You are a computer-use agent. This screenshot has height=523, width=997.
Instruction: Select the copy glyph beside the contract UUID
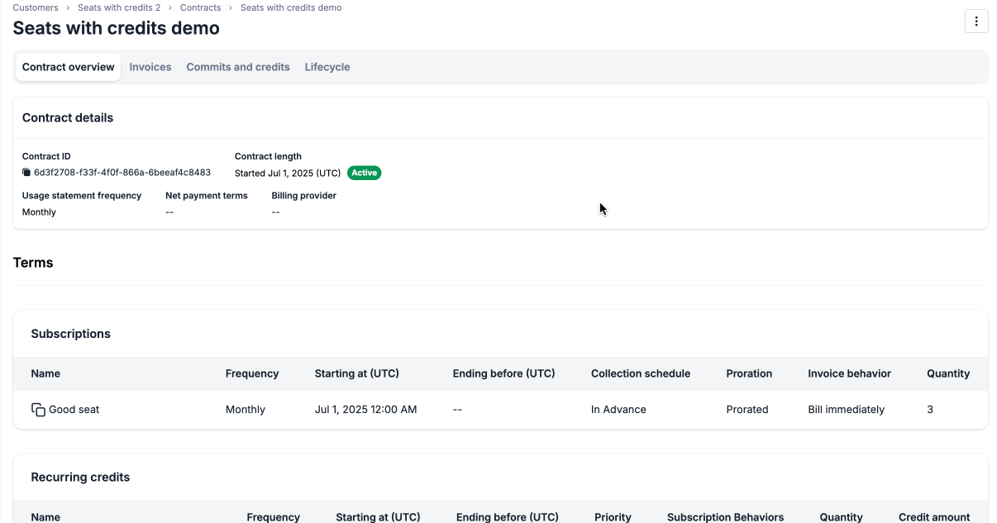pyautogui.click(x=26, y=172)
